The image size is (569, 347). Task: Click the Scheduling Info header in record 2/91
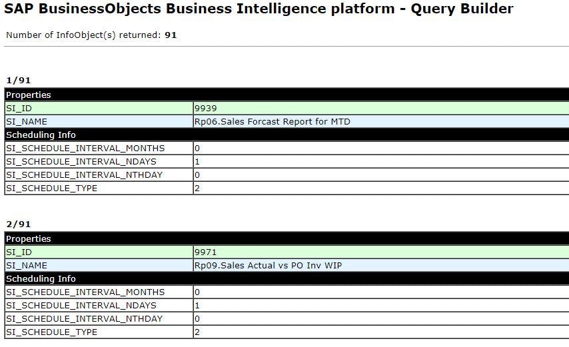pos(41,279)
